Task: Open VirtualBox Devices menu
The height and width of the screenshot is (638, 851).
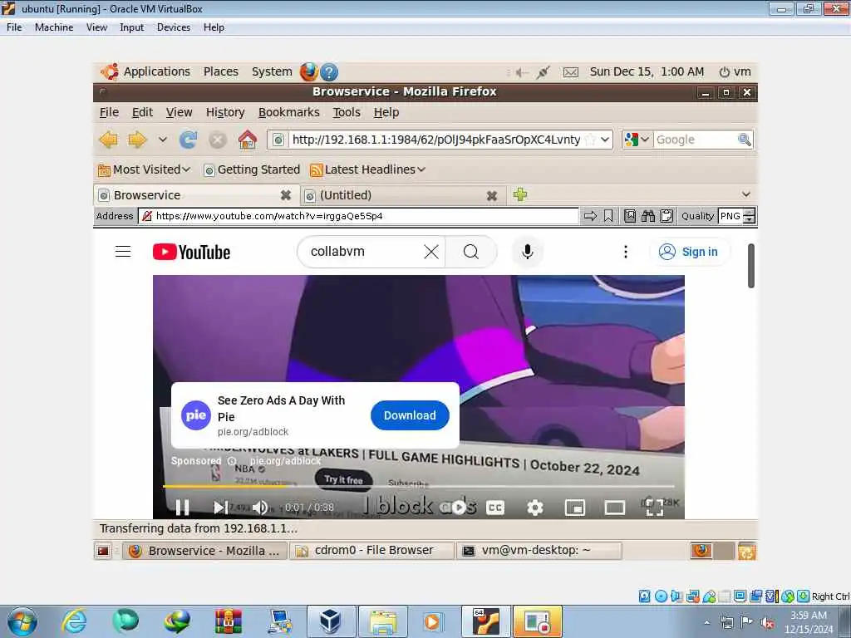Action: pos(173,27)
